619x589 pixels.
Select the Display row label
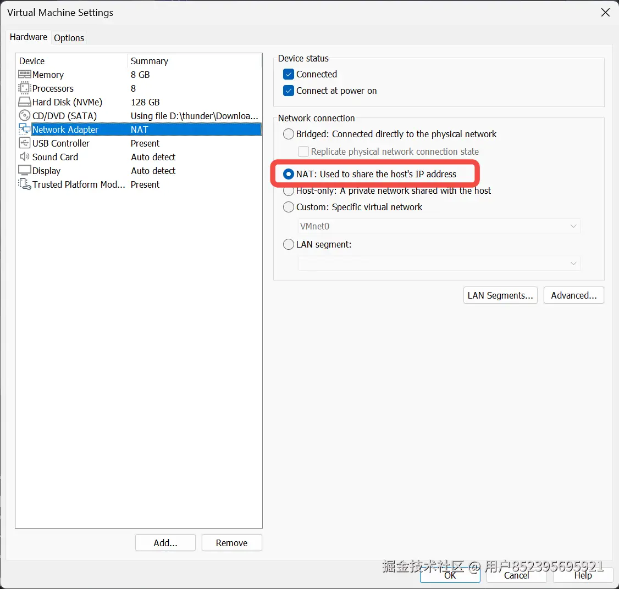46,171
